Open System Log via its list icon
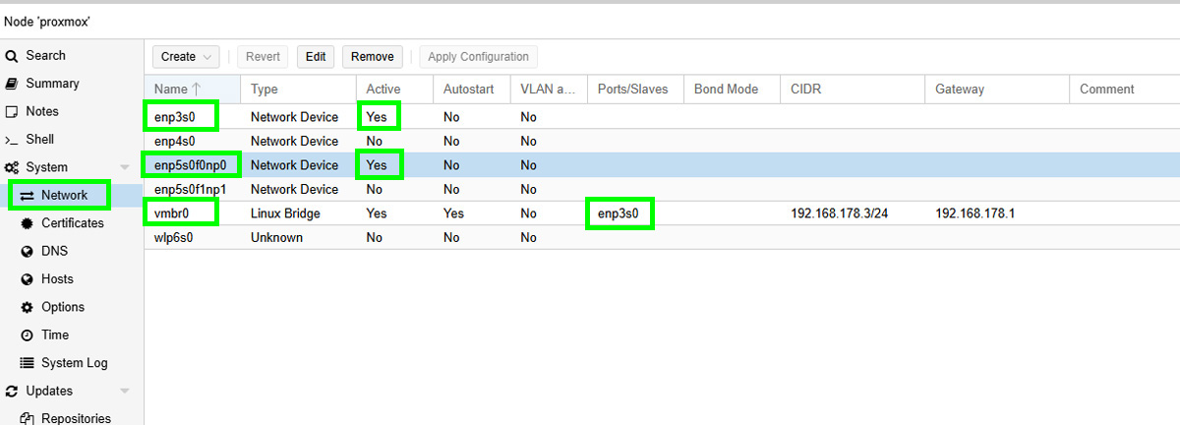This screenshot has height=425, width=1180. [27, 363]
